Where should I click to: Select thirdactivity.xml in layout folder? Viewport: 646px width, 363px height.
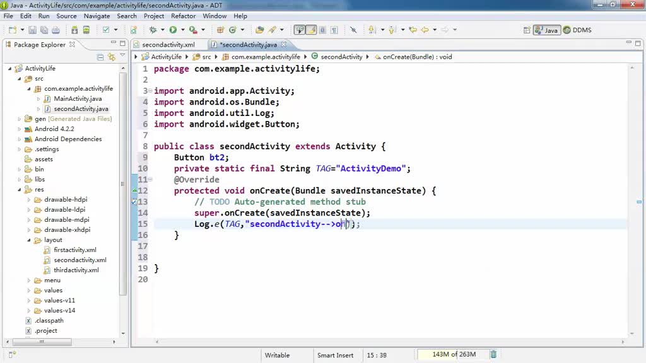[76, 270]
